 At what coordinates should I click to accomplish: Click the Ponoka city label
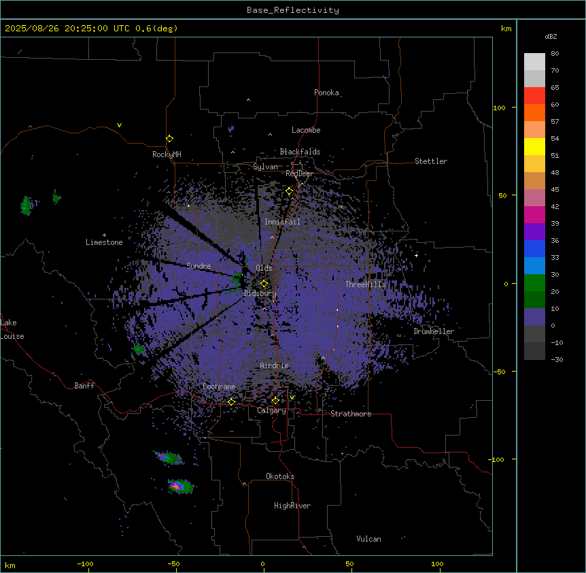[326, 93]
